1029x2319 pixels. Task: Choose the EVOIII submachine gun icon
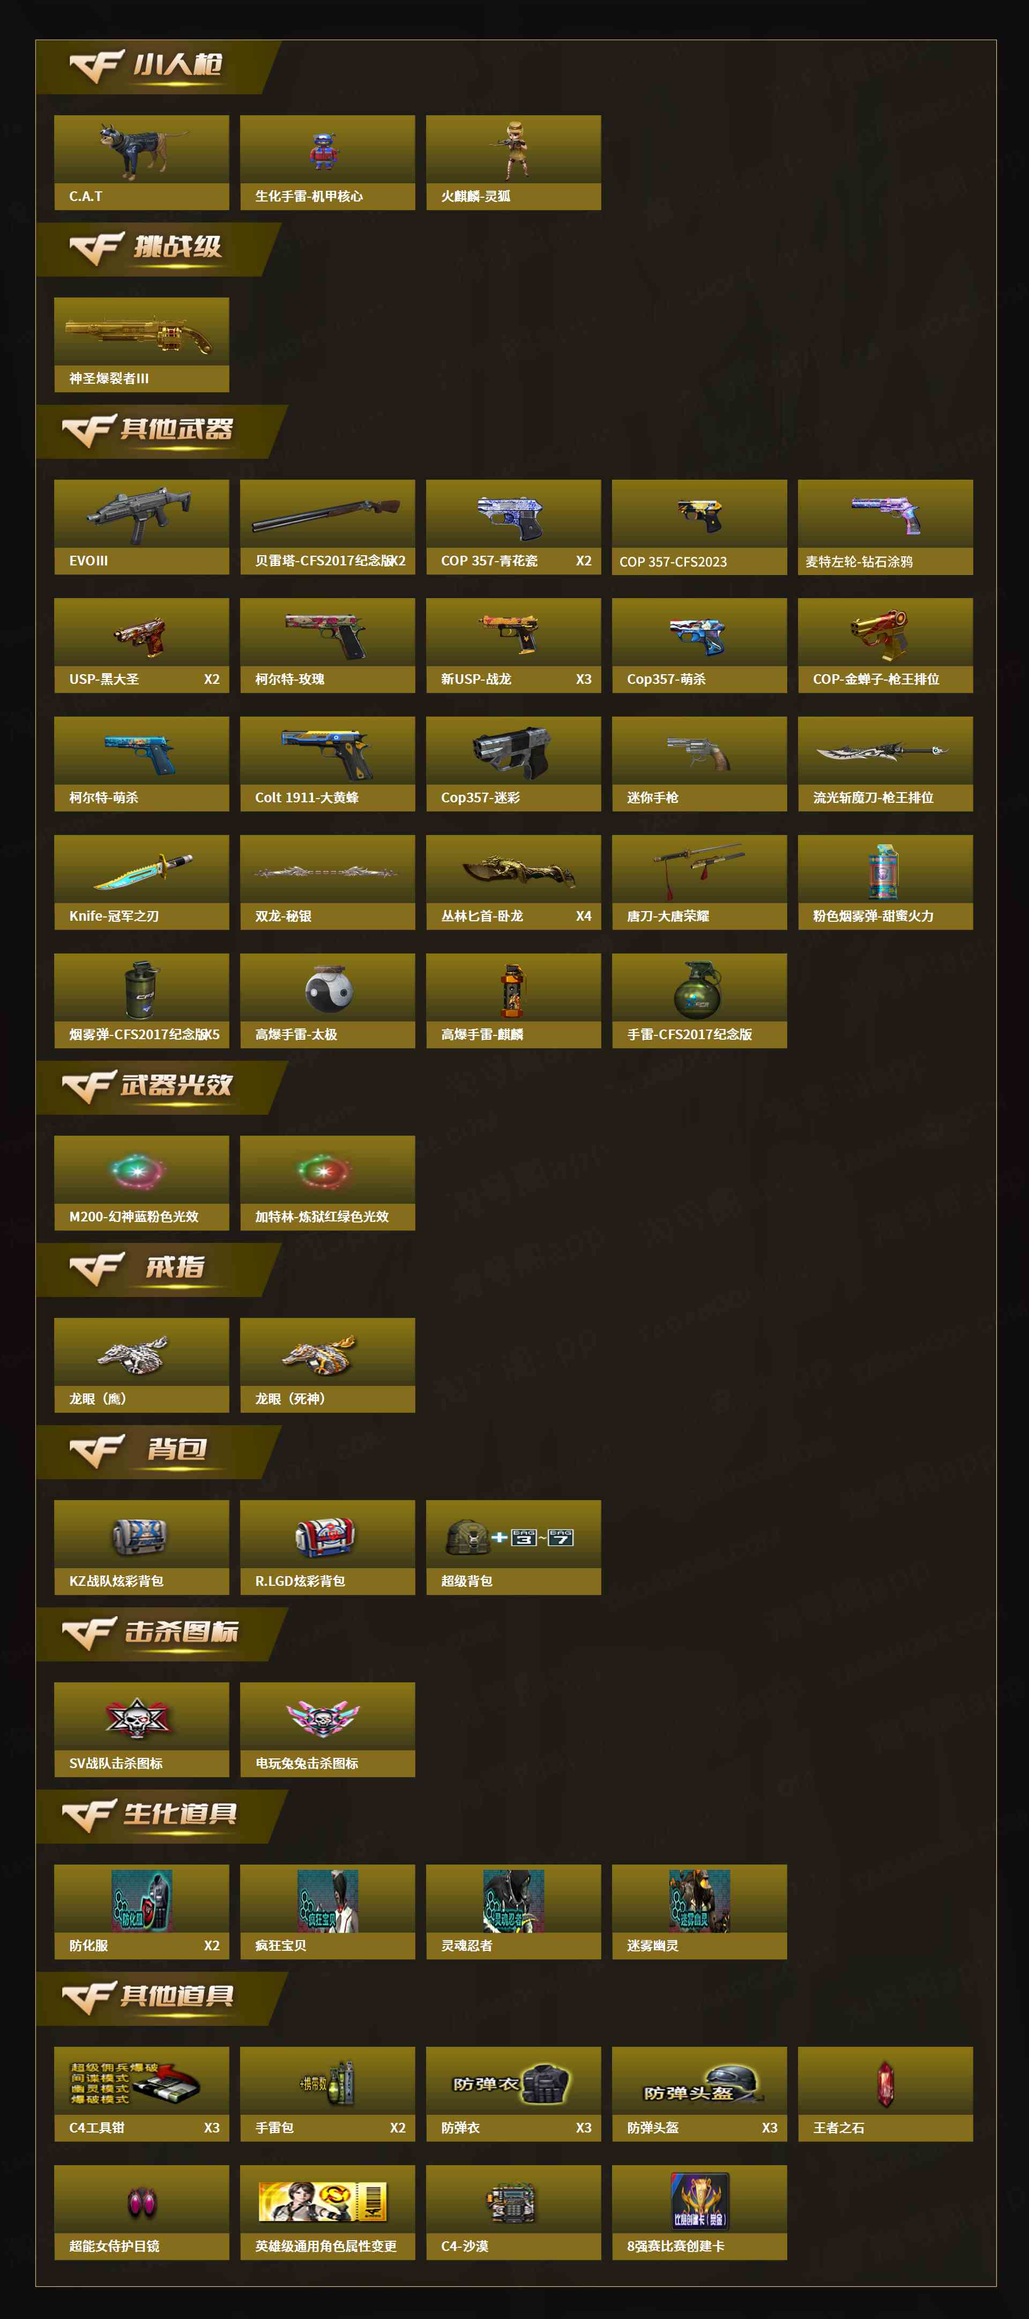pos(139,515)
